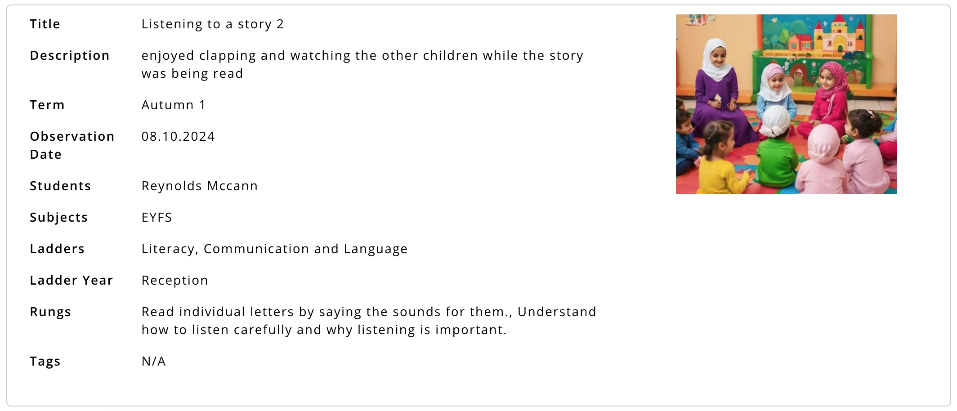Click the Rungs field label

coord(50,312)
